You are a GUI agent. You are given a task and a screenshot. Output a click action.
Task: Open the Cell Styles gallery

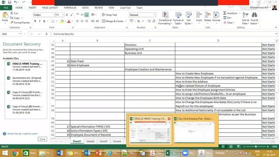(188, 18)
